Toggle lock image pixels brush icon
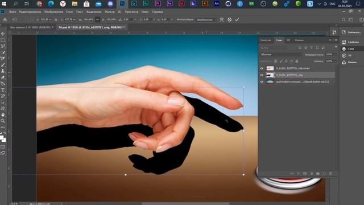Image resolution: width=364 pixels, height=205 pixels. [x=281, y=61]
